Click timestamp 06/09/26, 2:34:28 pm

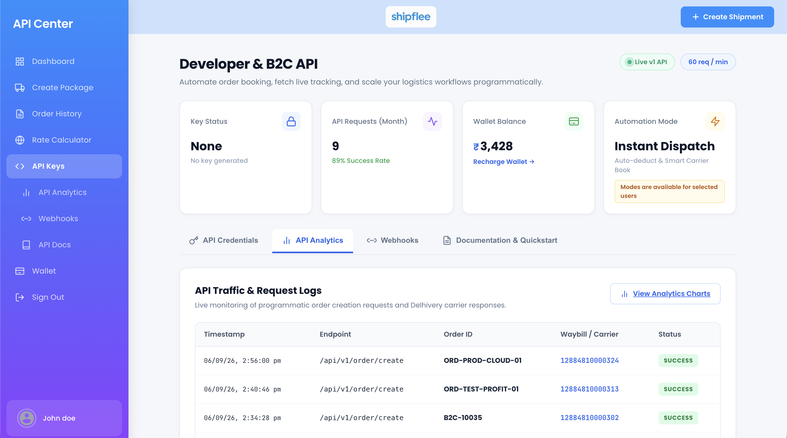point(242,418)
